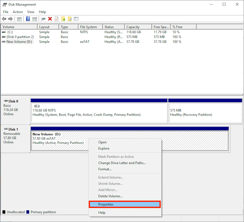Click the red X delete volume icon
The height and width of the screenshot is (222, 244).
click(x=50, y=19)
